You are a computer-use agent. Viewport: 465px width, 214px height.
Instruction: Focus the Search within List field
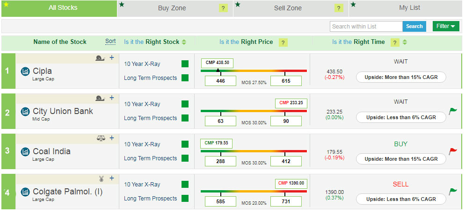pos(366,27)
